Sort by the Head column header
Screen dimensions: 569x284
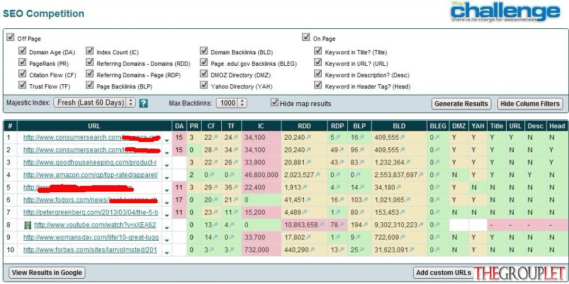557,126
